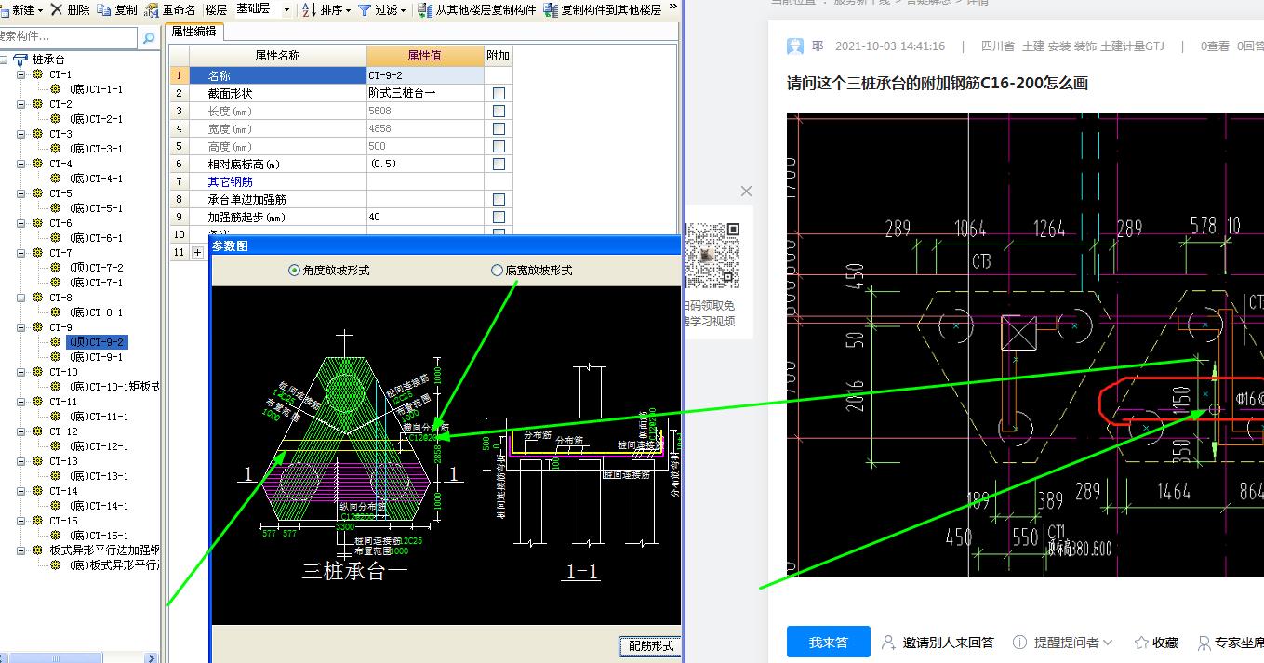Click the gear icon of (底)CT-15-1
The width and height of the screenshot is (1264, 663).
[57, 536]
